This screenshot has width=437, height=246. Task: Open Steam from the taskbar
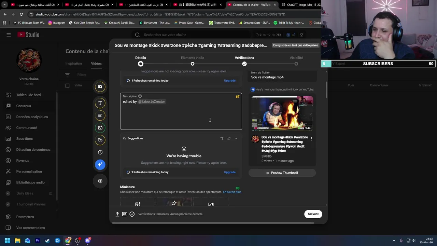pyautogui.click(x=47, y=241)
